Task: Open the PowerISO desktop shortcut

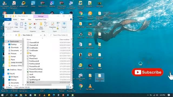Action: pyautogui.click(x=81, y=66)
